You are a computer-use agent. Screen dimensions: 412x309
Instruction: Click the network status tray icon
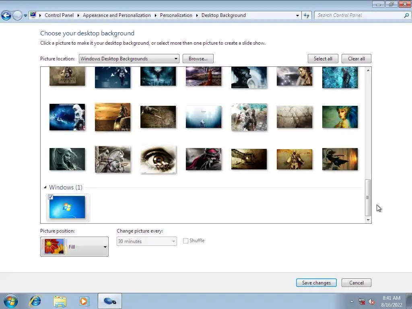tap(362, 301)
